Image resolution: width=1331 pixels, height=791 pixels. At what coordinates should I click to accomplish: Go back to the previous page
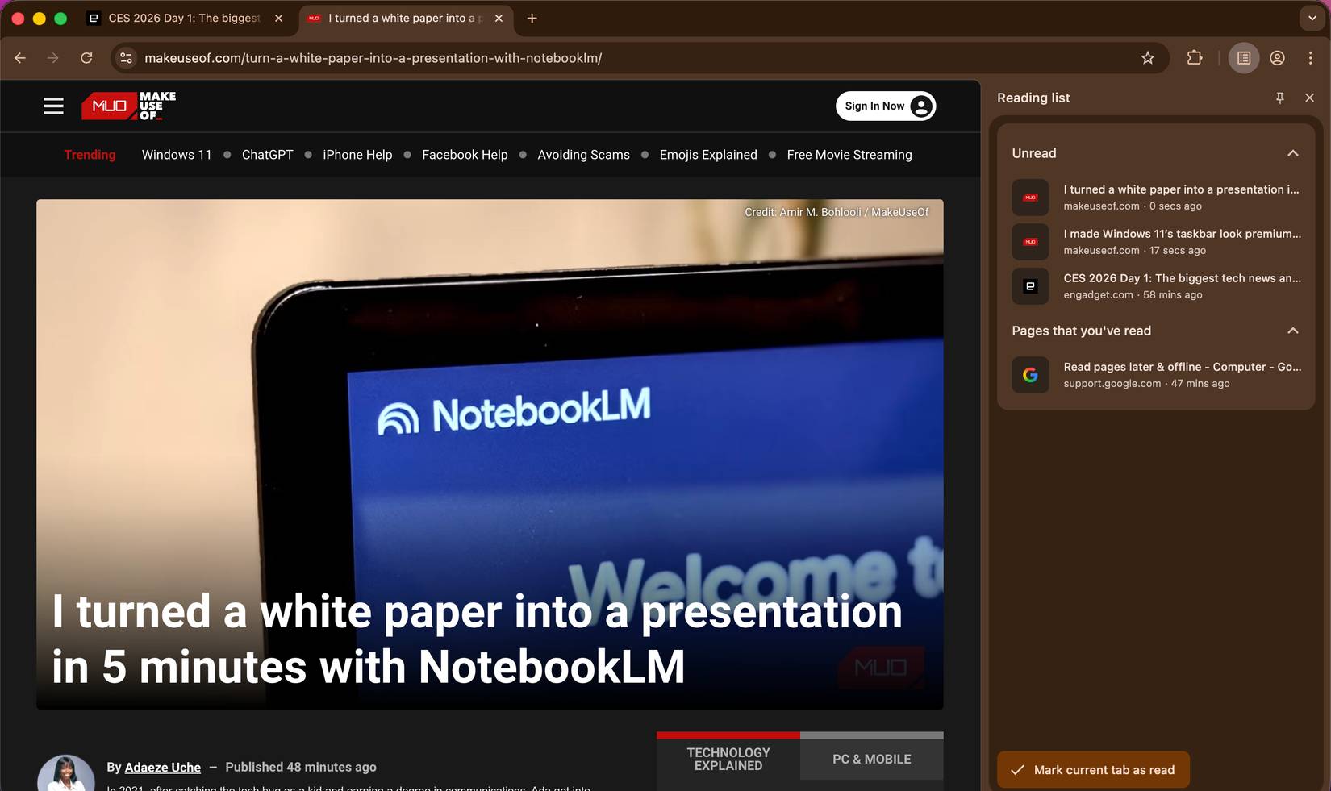19,57
